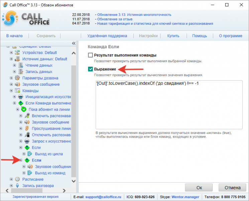Click the tree vertical scrollbar down arrow
This screenshot has height=201, width=249.
click(x=74, y=181)
